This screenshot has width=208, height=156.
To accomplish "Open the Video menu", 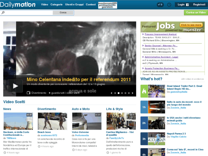I will click(x=45, y=5).
